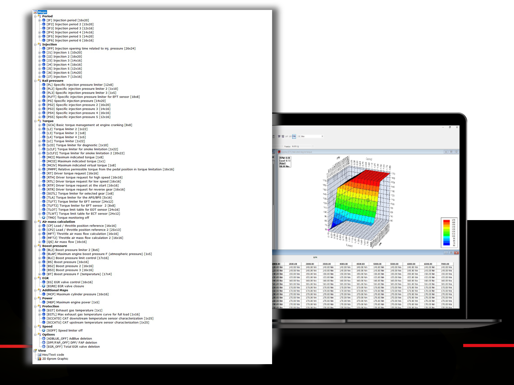Image resolution: width=514 pixels, height=385 pixels.
Task: Toggle the [DPF/FAP_OFF] DPF/FAP deletion option
Action: click(44, 343)
